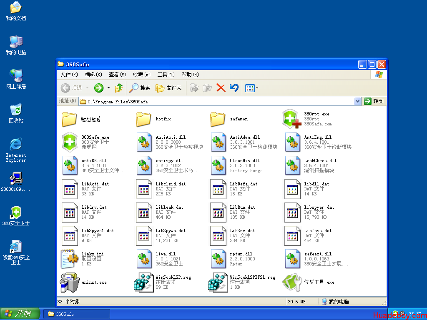This screenshot has width=427, height=320.
Task: Select the 修复360安全卫士 desktop shortcut
Action: pyautogui.click(x=16, y=252)
